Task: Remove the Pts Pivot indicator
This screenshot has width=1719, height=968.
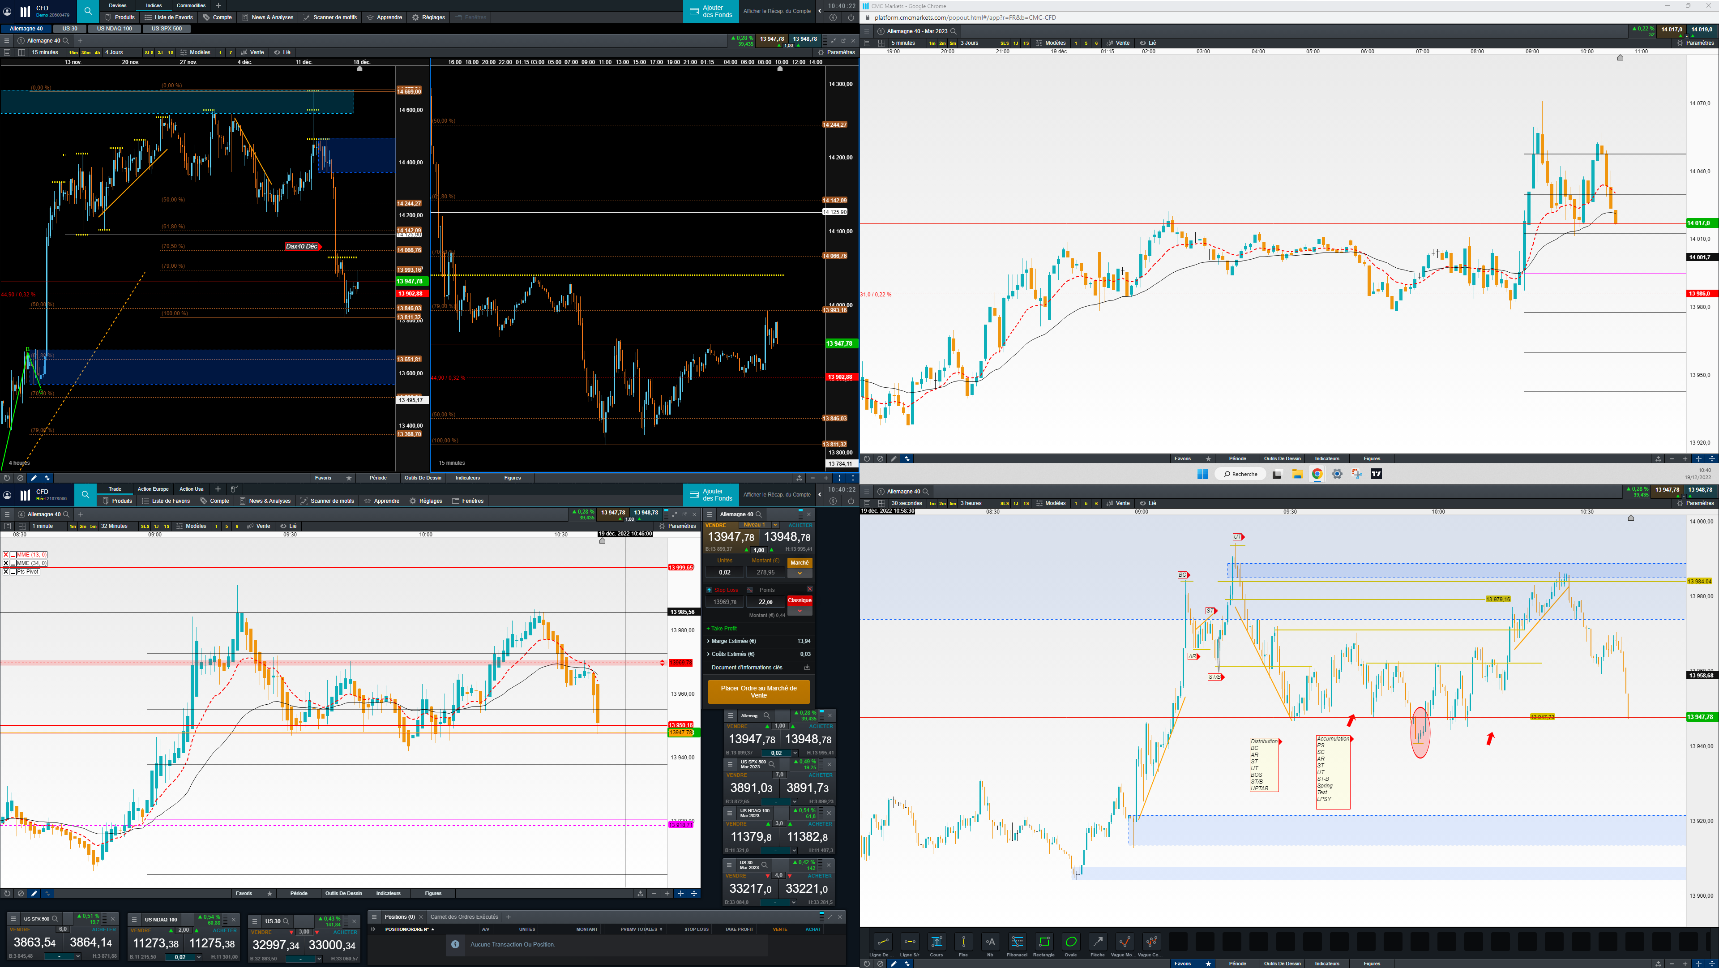Action: click(x=6, y=572)
